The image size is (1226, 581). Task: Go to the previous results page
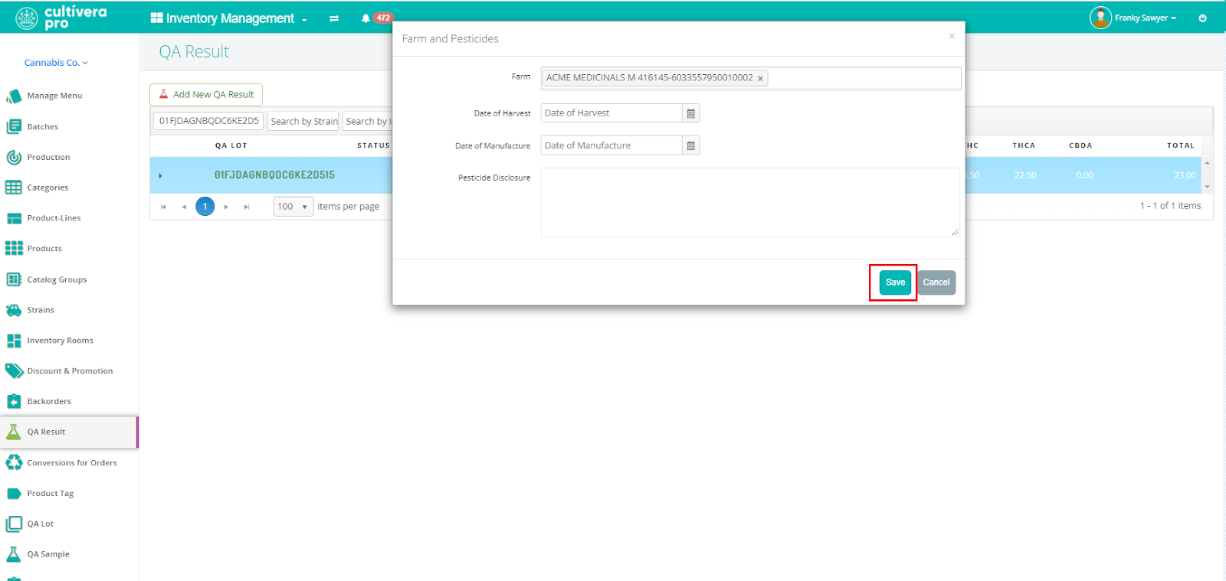(x=184, y=207)
